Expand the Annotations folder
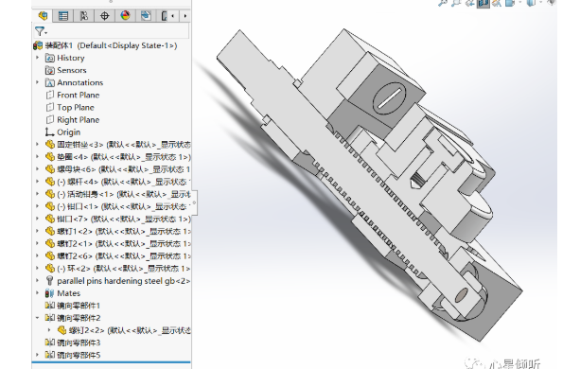The image size is (580, 369). tap(37, 82)
